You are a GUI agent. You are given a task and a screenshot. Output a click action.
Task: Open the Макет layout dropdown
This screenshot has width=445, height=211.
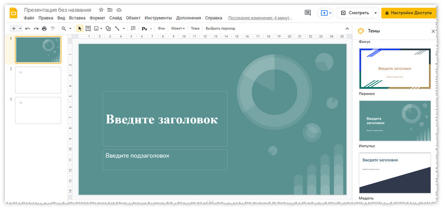[178, 29]
